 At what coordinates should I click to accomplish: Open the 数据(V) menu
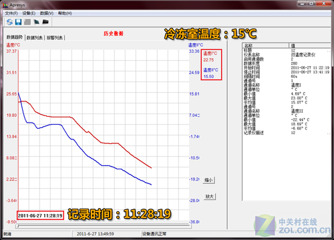click(47, 13)
